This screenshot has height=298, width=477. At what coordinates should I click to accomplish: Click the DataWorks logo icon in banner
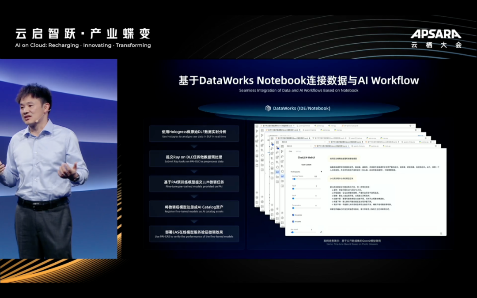tap(268, 108)
